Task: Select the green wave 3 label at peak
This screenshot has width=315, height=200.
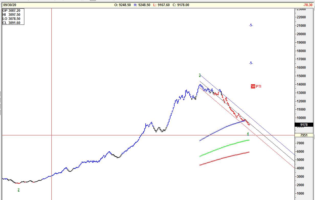Action: point(200,75)
